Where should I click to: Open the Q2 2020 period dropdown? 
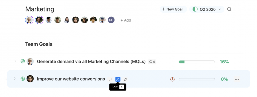207,9
